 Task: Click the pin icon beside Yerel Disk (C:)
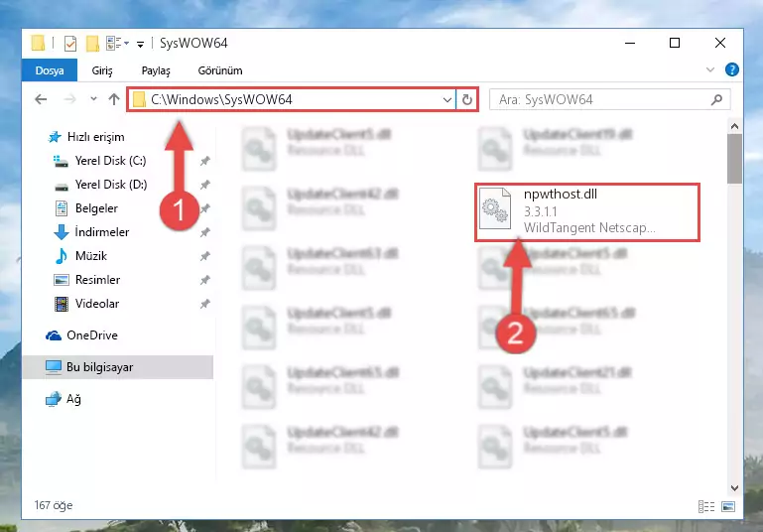[204, 161]
